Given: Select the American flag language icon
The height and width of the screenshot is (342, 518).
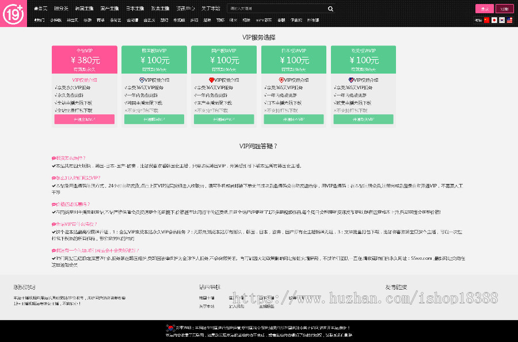Looking at the screenshot, I should 509,20.
